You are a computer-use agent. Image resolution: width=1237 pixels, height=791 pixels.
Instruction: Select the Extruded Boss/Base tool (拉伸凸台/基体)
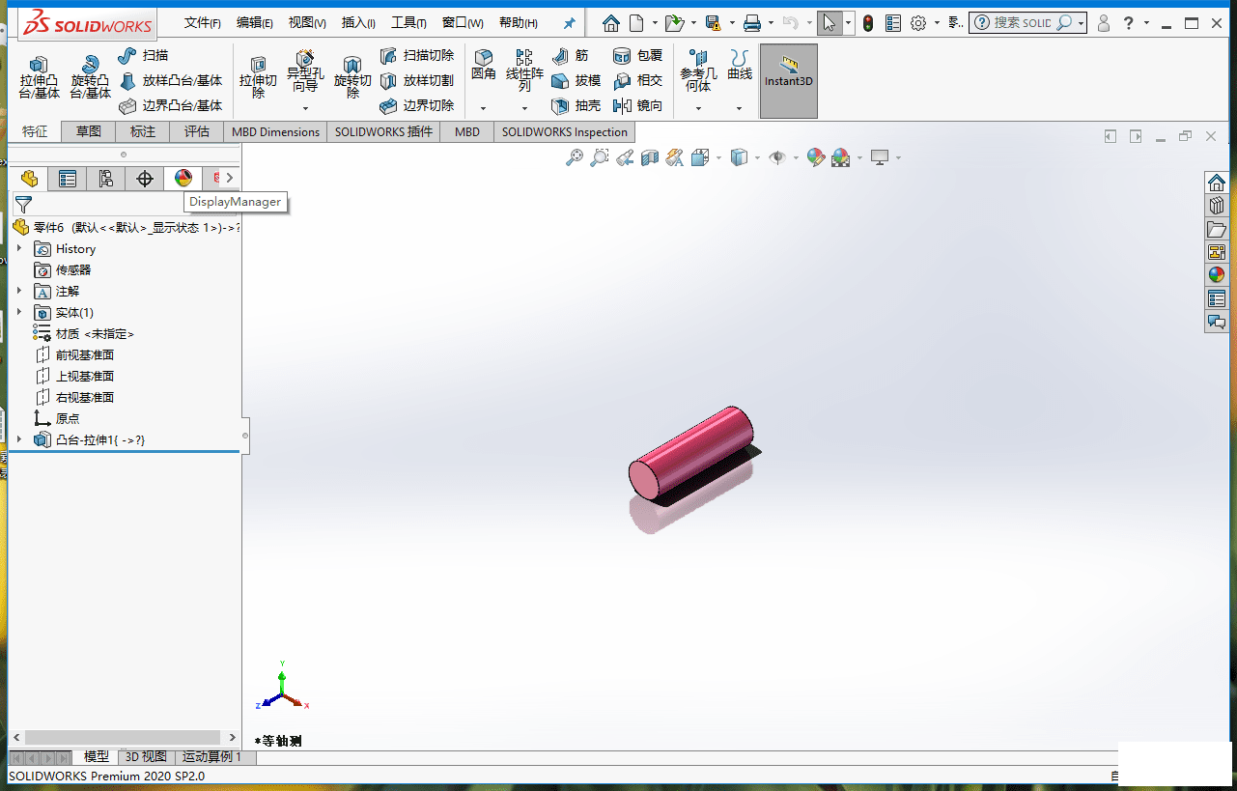pos(40,77)
